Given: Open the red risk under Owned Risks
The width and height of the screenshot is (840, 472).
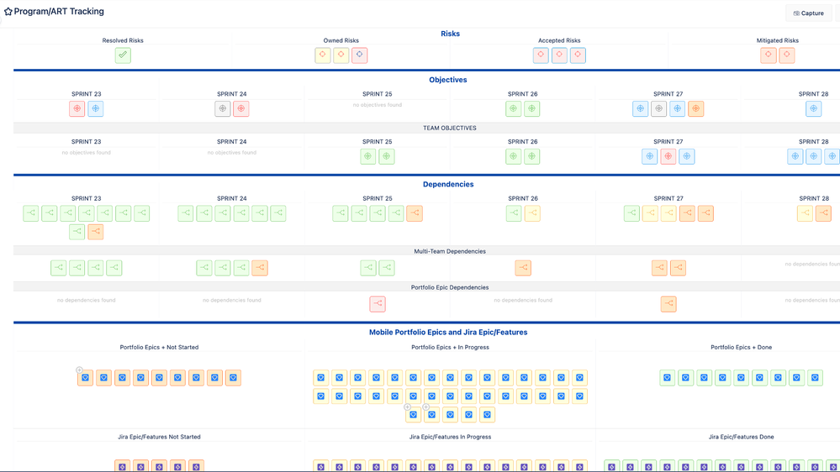Looking at the screenshot, I should pyautogui.click(x=360, y=55).
